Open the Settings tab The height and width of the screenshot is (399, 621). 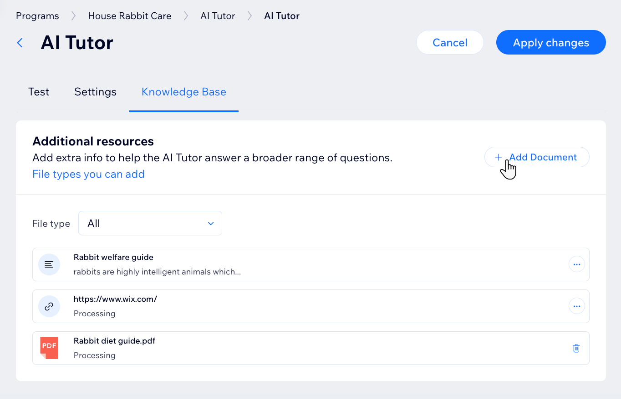pyautogui.click(x=95, y=92)
